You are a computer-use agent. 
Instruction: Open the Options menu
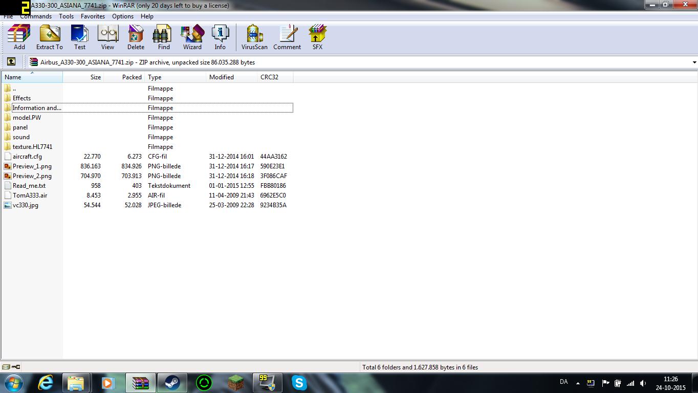[123, 16]
